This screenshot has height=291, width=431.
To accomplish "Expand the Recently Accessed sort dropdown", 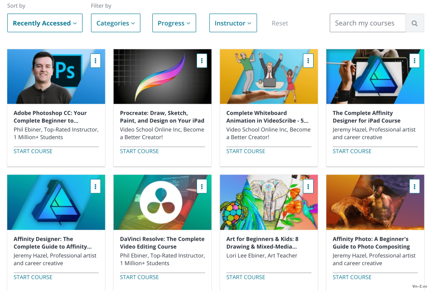I will point(45,23).
